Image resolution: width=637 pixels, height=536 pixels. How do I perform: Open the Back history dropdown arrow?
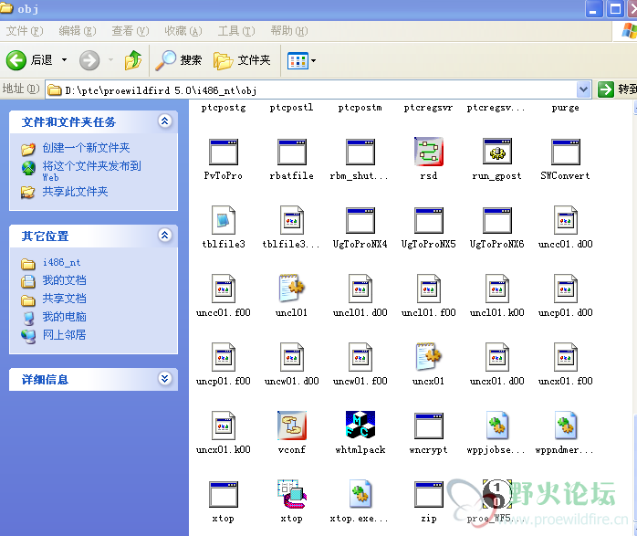pos(64,60)
